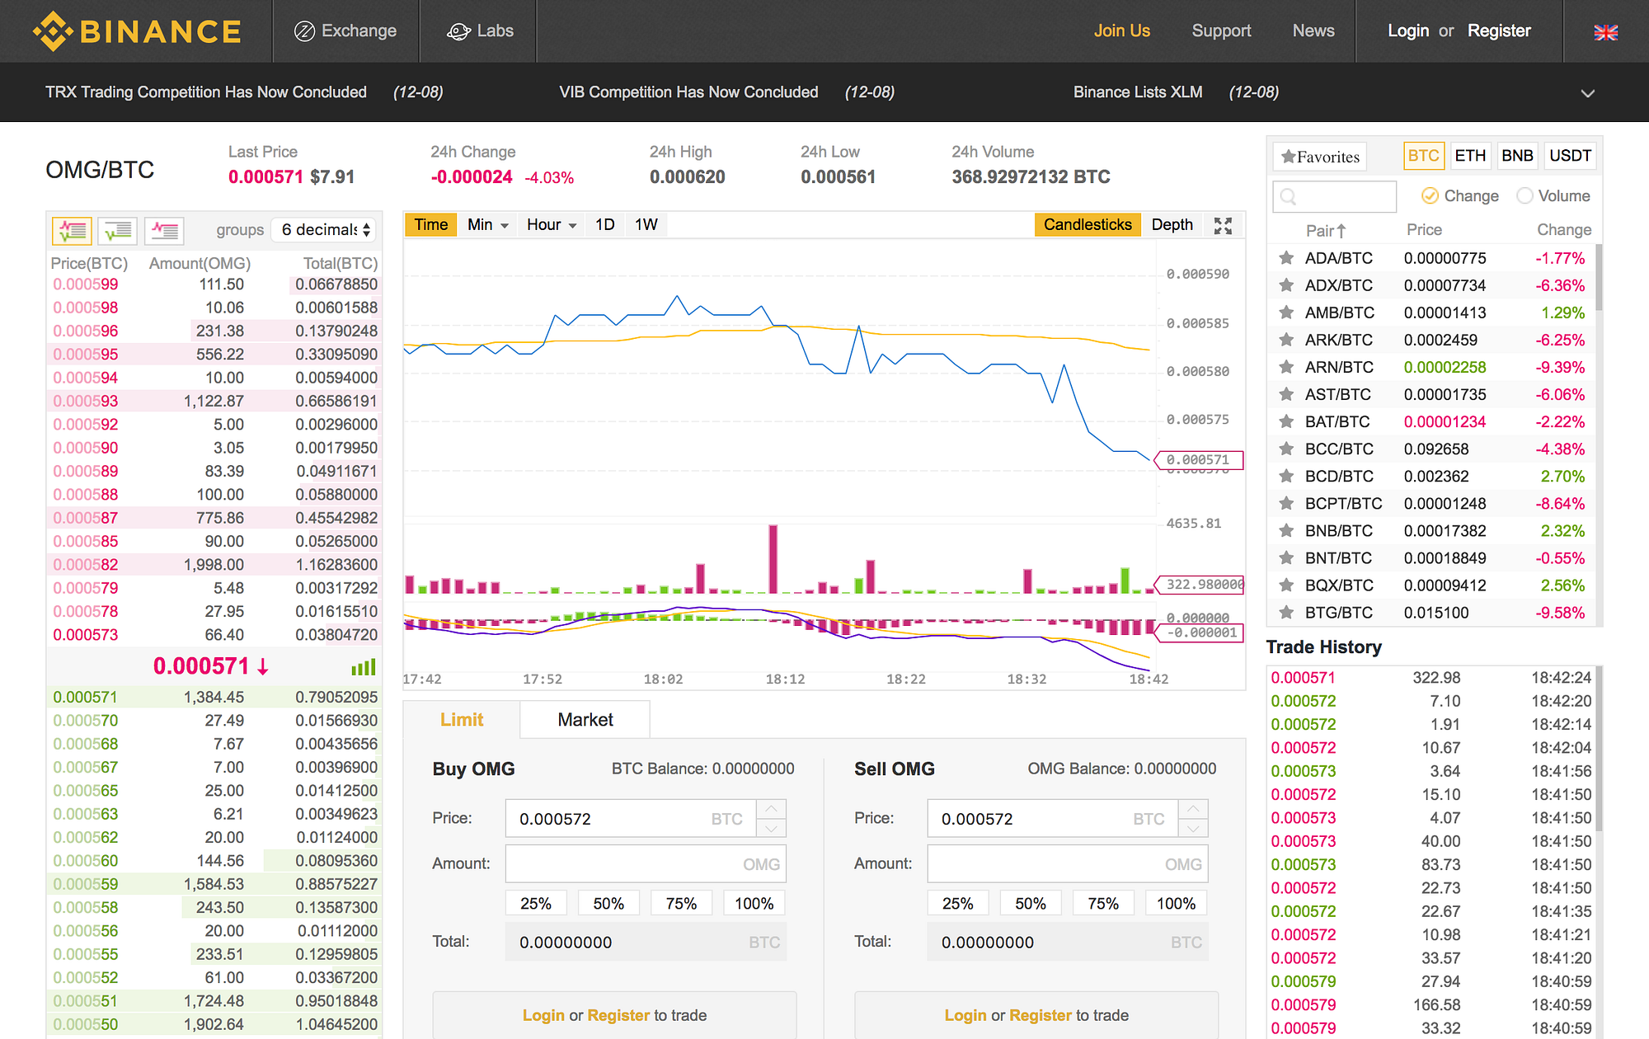Star the ADA/BTC pair as favorite
Viewport: 1649px width, 1039px height.
point(1286,258)
